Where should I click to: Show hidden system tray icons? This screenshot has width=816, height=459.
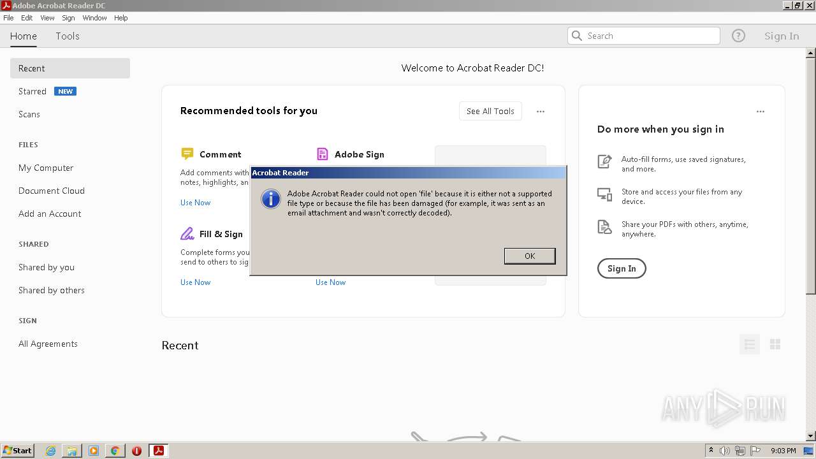pyautogui.click(x=711, y=451)
